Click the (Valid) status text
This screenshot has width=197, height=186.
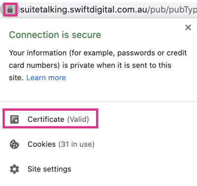(78, 119)
